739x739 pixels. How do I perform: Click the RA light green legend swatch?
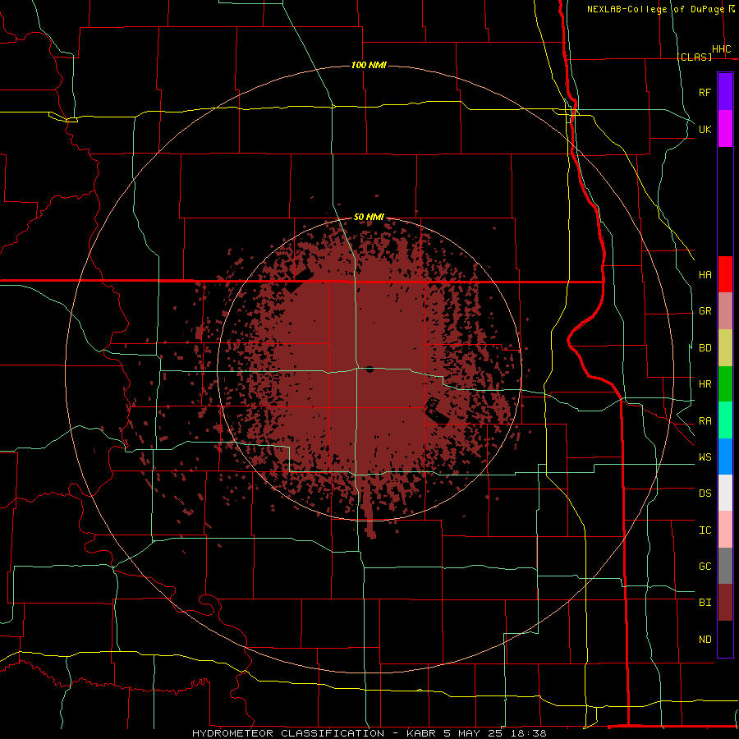coord(725,420)
